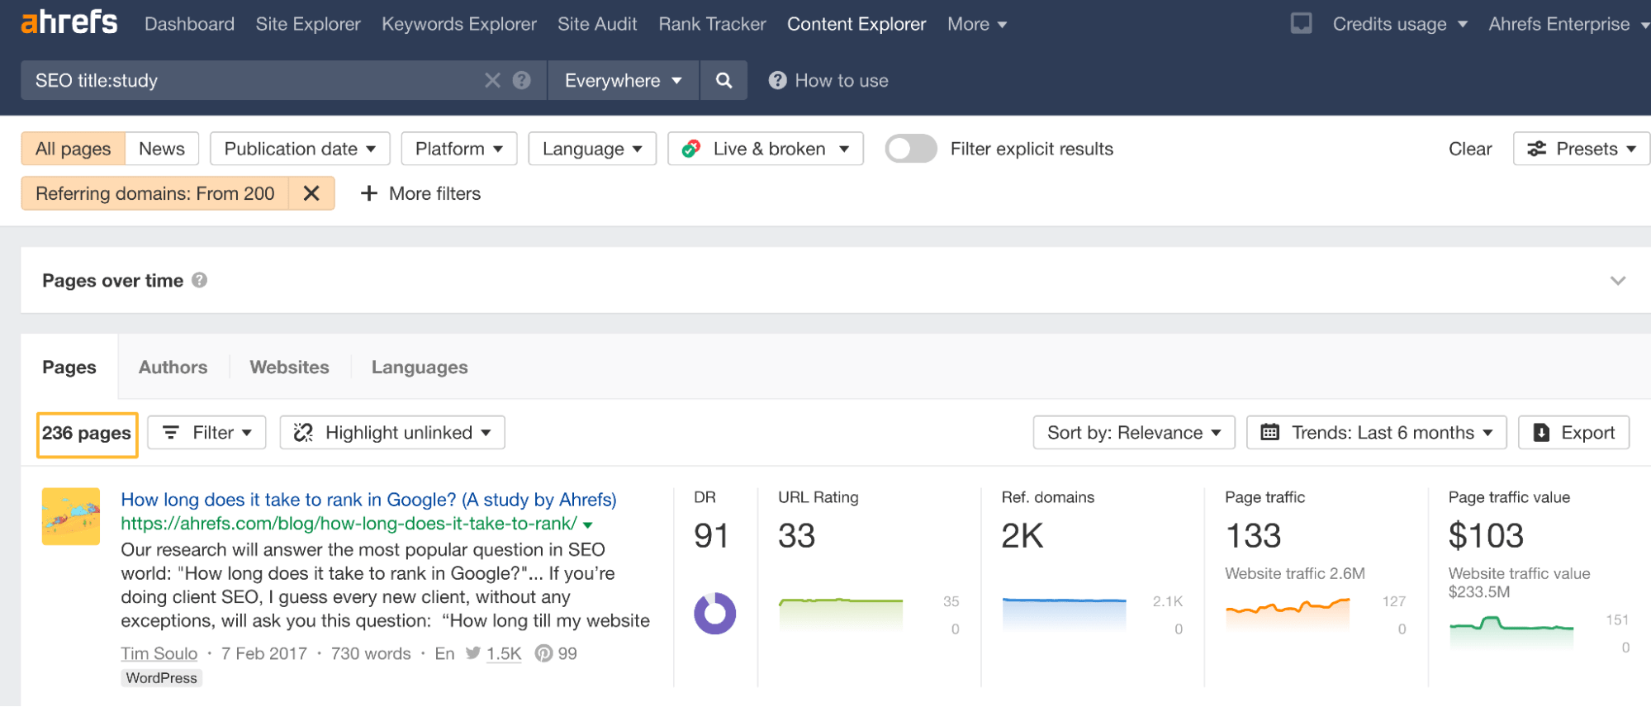Click the plus icon for More filters
Viewport: 1651px width, 707px height.
coord(369,193)
